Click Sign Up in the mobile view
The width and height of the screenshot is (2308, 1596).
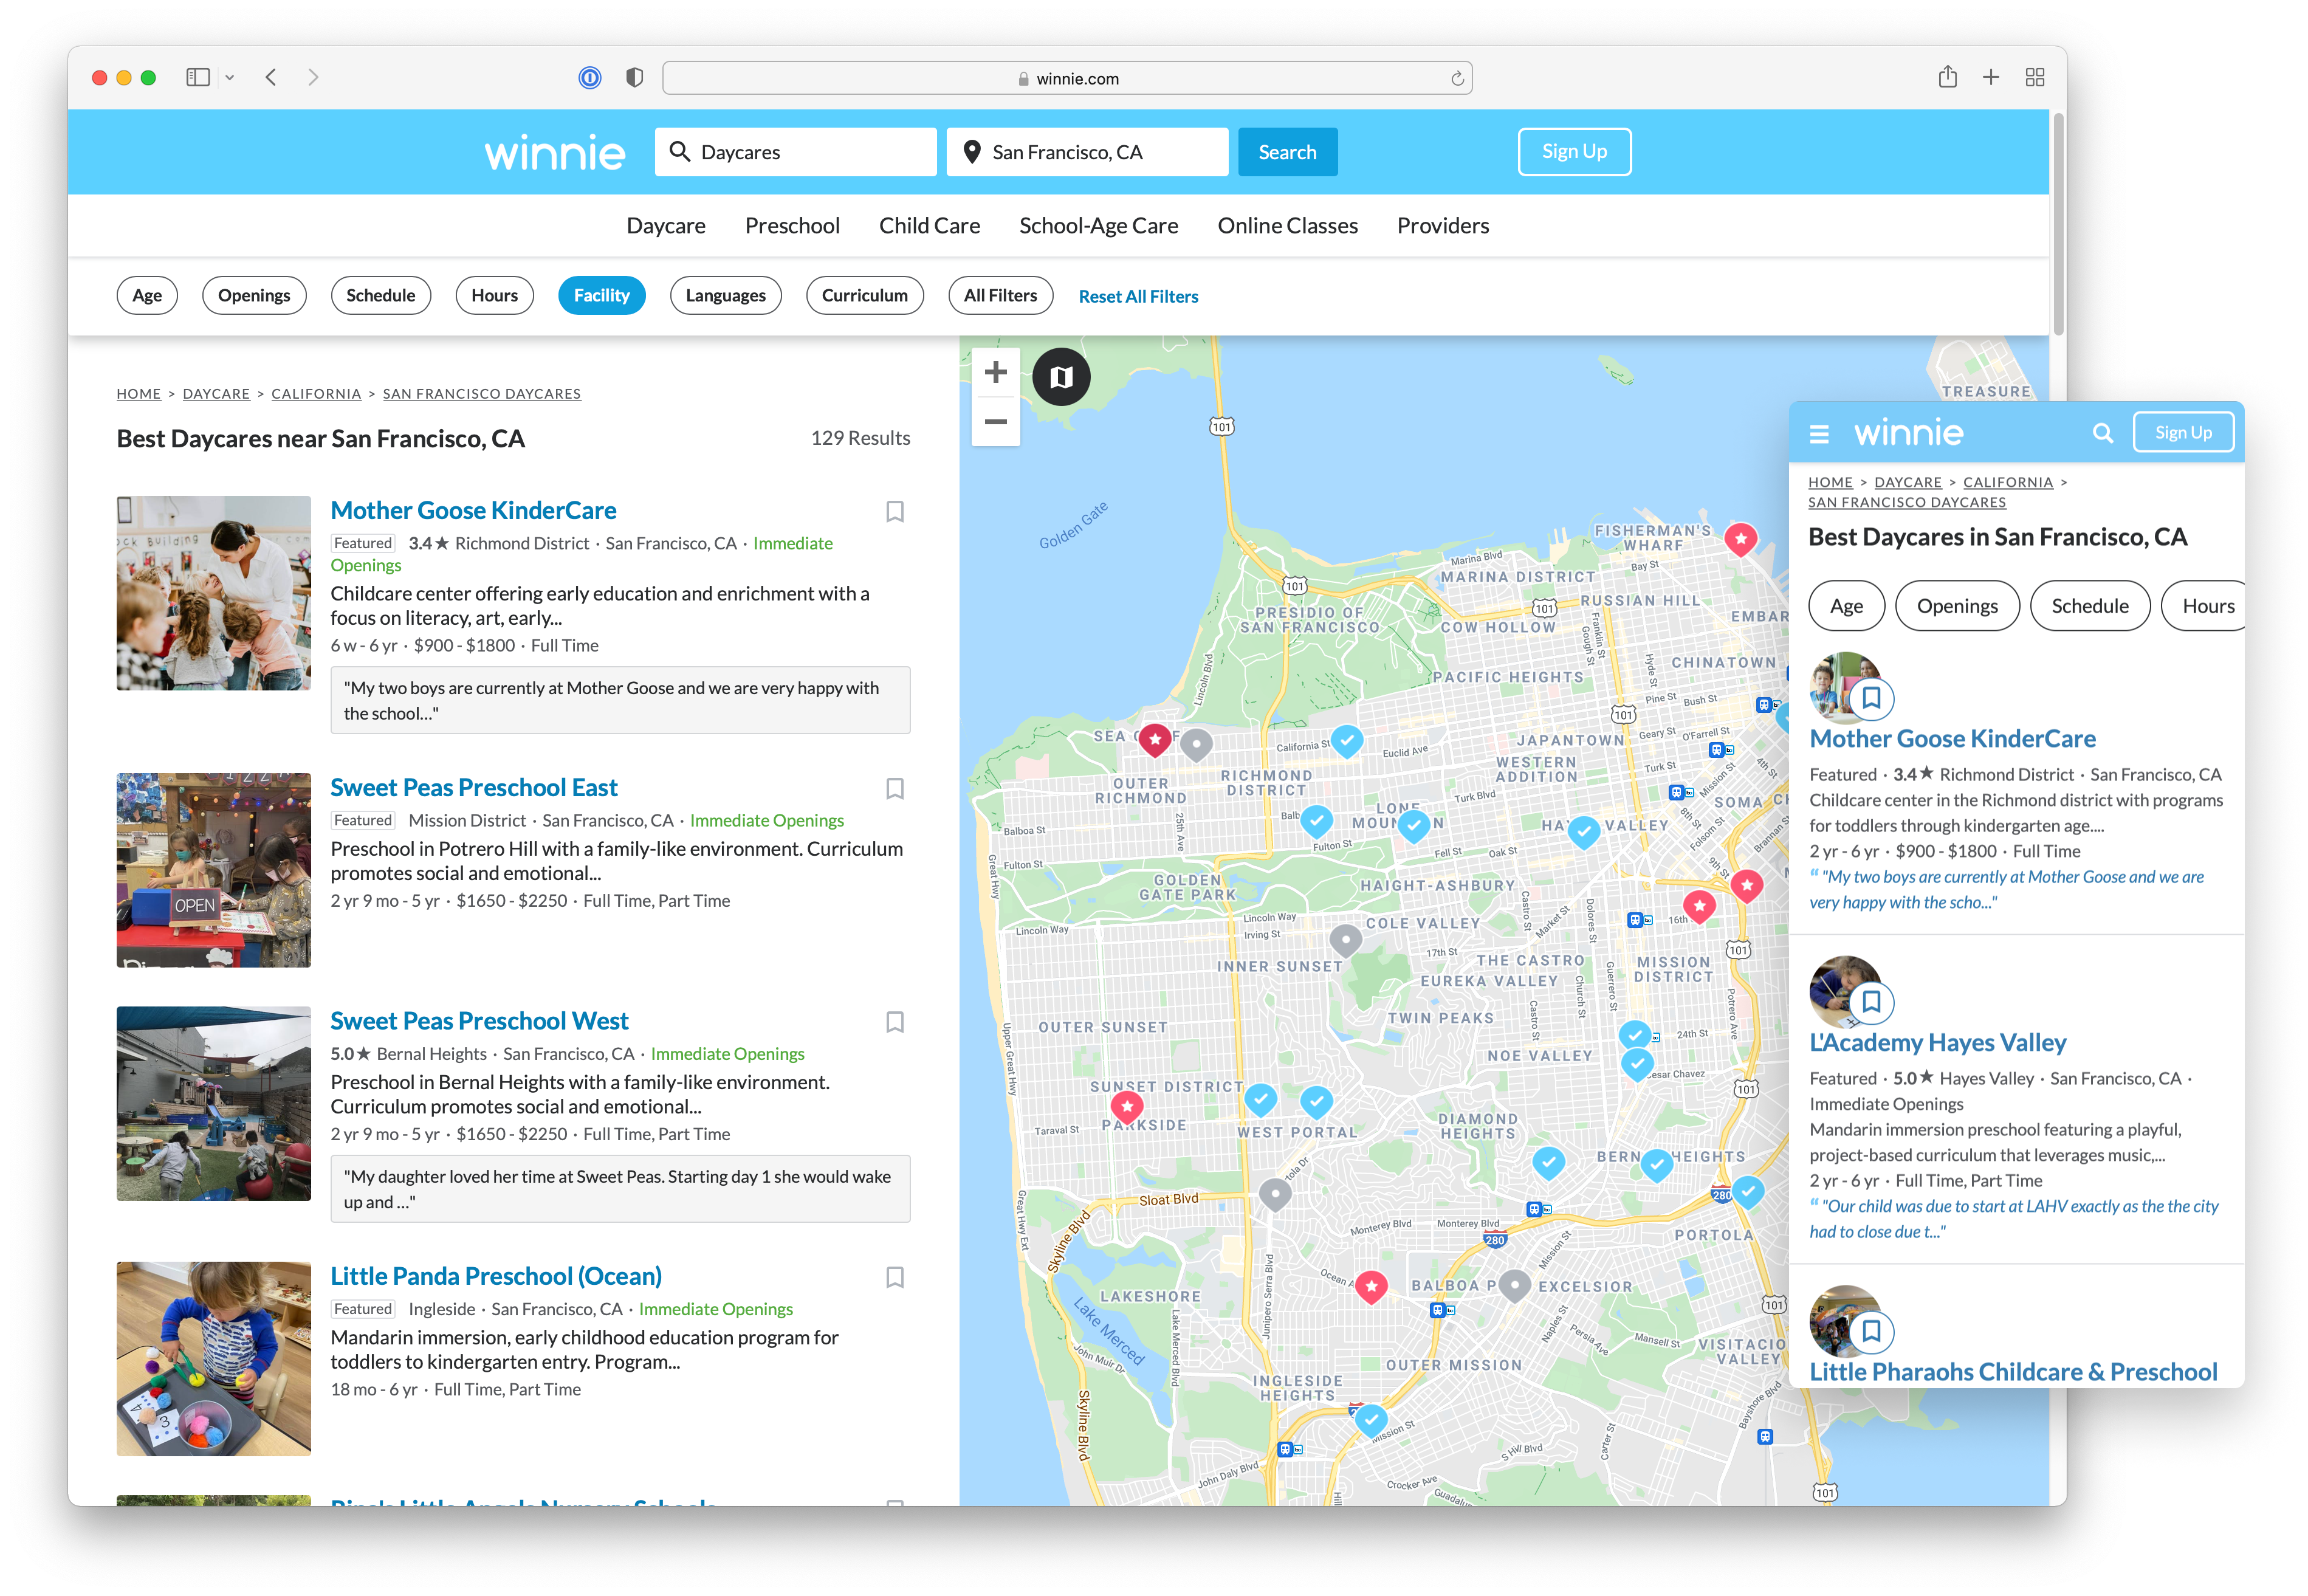[2183, 433]
